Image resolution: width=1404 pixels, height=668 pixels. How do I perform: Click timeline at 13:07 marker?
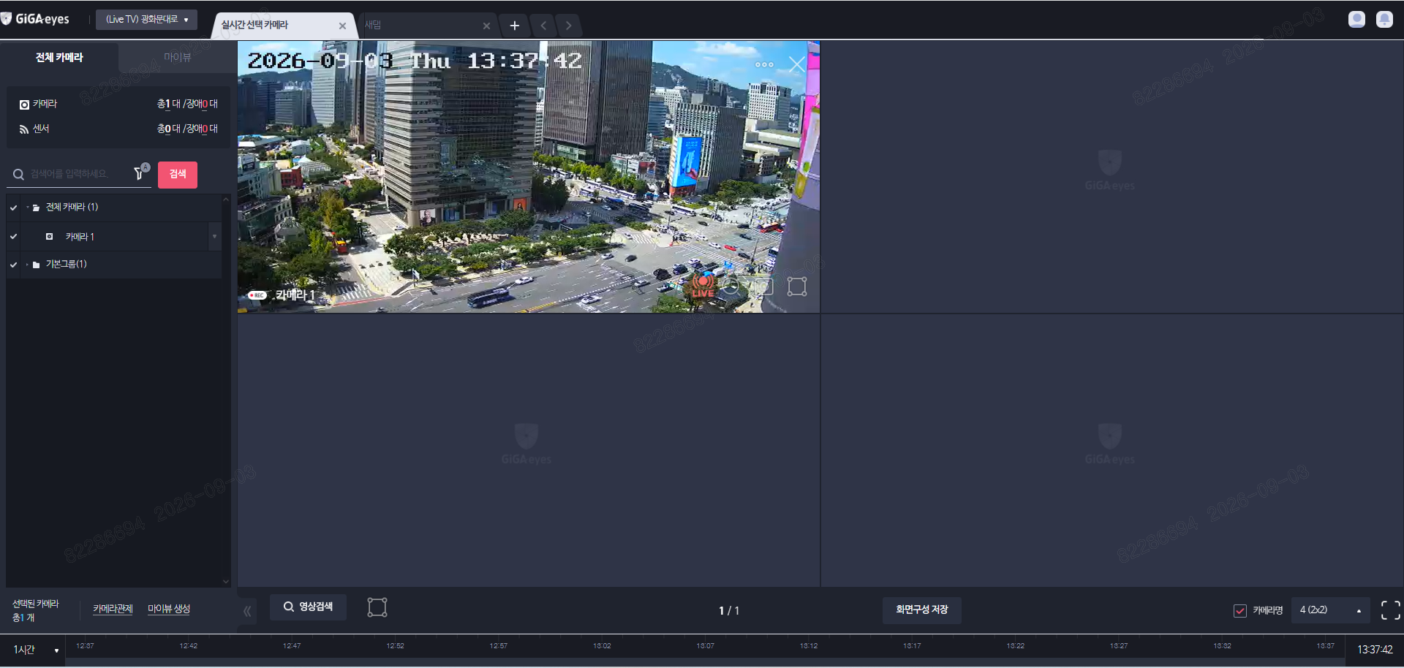tap(705, 646)
